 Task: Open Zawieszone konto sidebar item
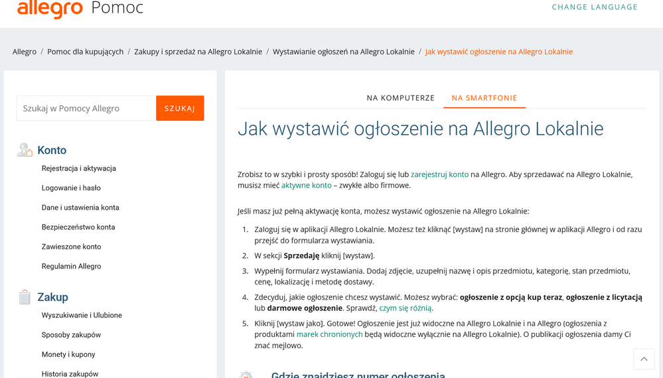71,247
